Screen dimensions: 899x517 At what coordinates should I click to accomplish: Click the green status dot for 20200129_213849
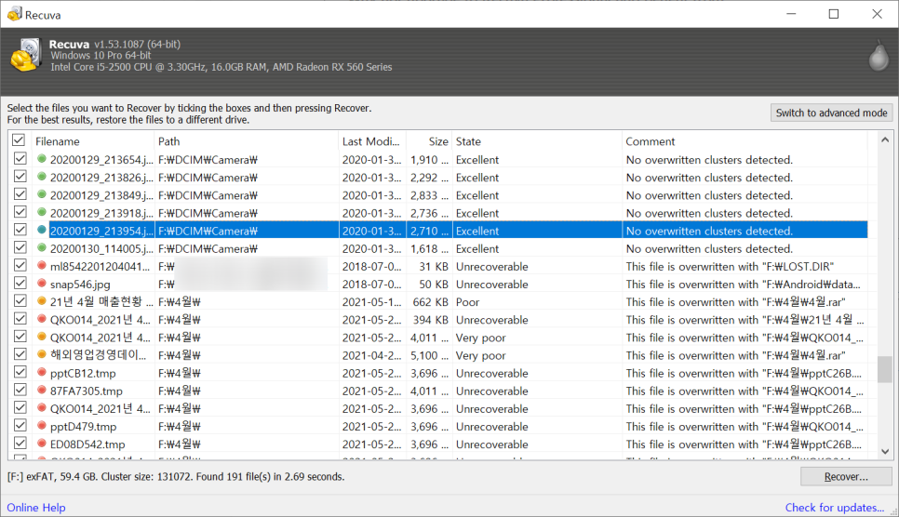41,195
